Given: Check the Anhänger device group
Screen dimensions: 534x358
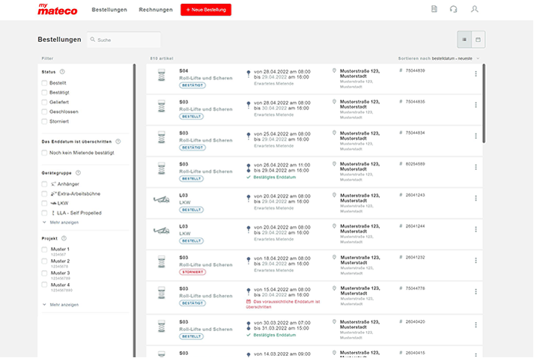Looking at the screenshot, I should pyautogui.click(x=44, y=184).
